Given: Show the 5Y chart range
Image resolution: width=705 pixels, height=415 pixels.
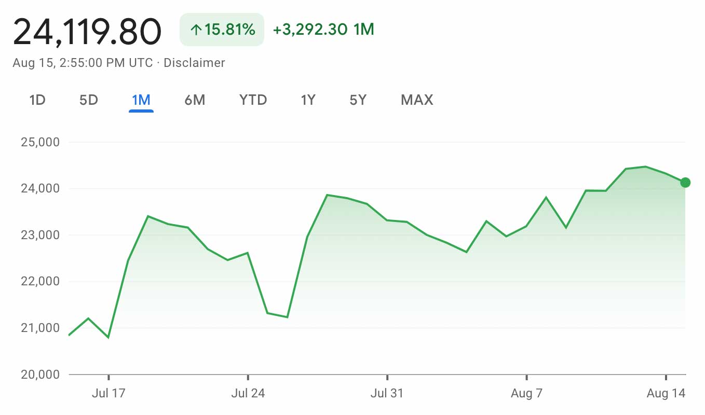Looking at the screenshot, I should [x=358, y=100].
